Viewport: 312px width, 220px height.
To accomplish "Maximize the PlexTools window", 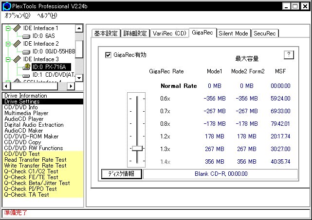I will point(295,6).
